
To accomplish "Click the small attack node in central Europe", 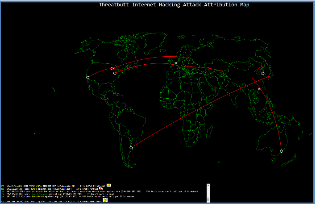I will tap(176, 63).
